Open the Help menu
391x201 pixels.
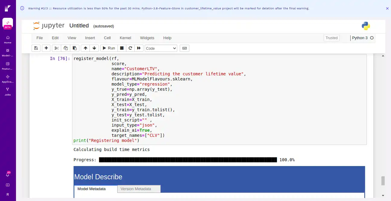coord(167,38)
